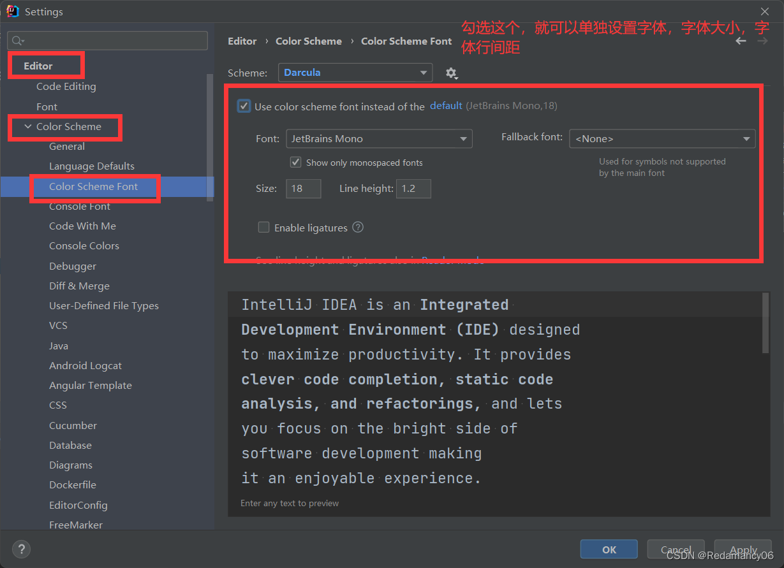Navigate back with the left arrow
This screenshot has width=784, height=568.
[x=741, y=41]
